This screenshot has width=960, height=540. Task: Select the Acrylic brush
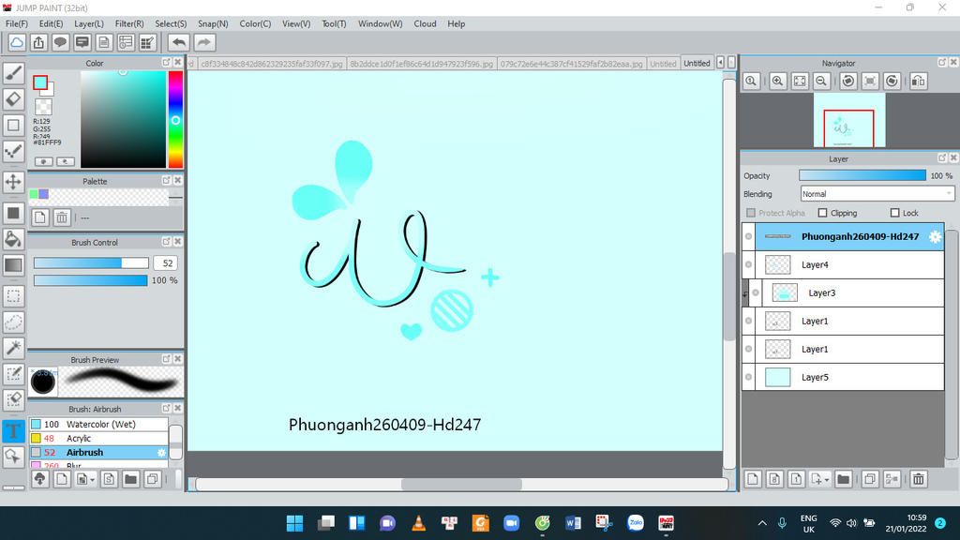pos(97,439)
